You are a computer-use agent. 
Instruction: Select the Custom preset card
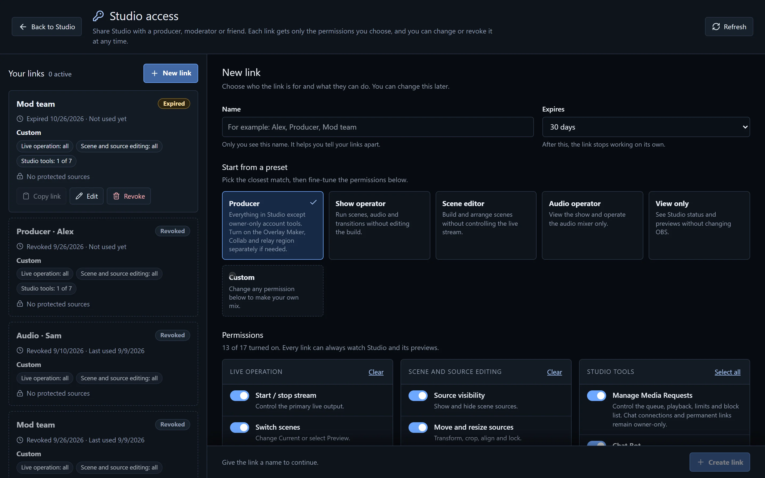(273, 291)
